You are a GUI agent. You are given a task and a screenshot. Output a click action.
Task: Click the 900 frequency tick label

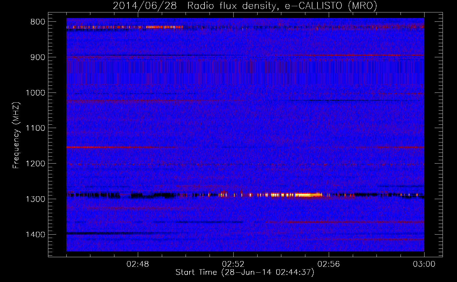pos(38,57)
